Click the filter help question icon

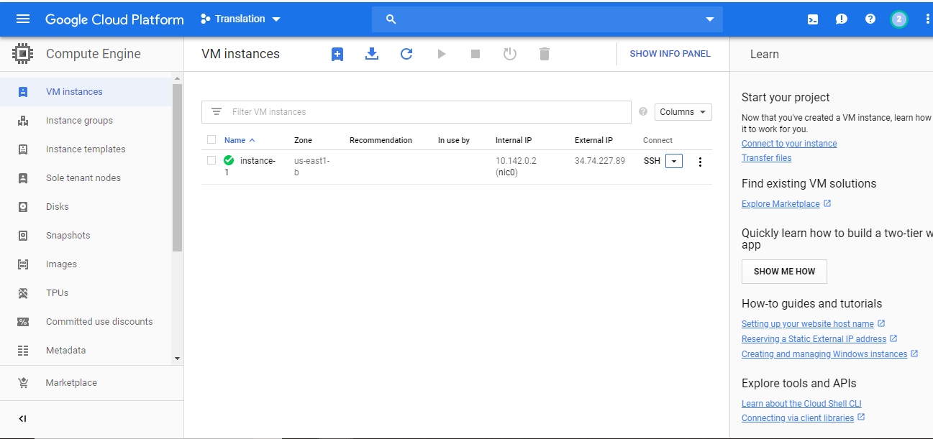(x=643, y=112)
